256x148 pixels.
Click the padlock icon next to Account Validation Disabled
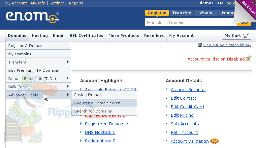pos(248,58)
